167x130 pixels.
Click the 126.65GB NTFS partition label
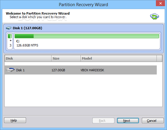coord(27,45)
